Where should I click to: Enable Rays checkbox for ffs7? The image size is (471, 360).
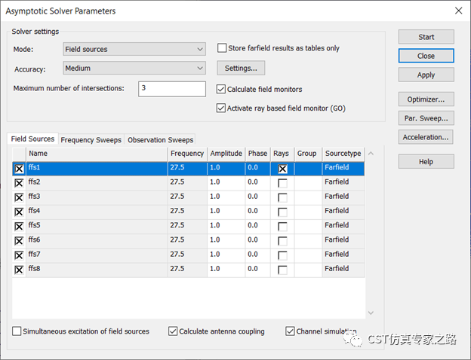[282, 255]
